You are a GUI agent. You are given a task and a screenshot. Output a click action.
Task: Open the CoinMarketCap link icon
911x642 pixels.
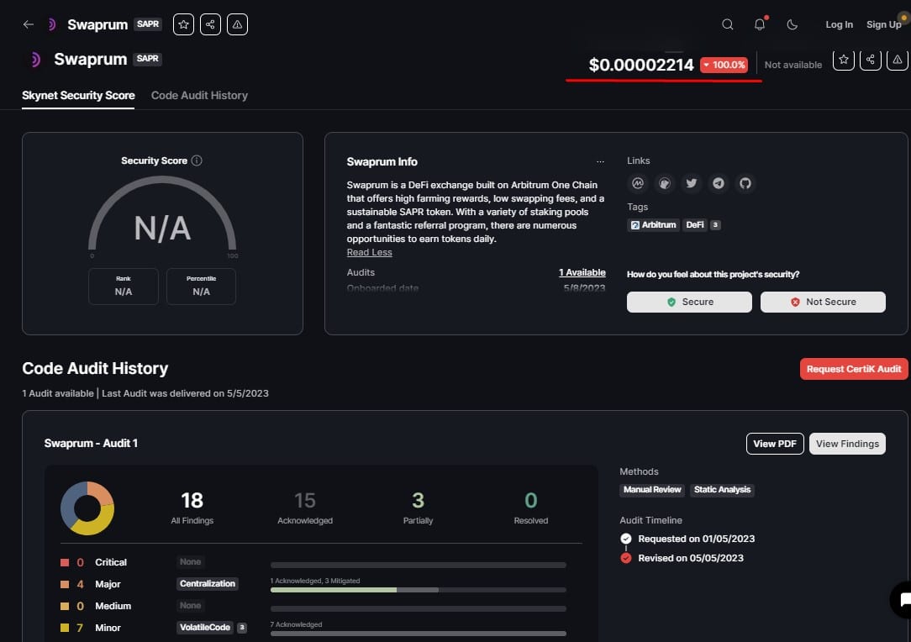click(x=638, y=183)
